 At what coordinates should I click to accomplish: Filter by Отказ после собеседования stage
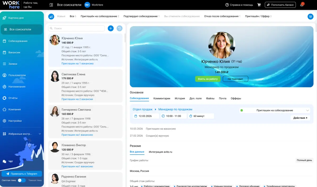tap(222, 16)
